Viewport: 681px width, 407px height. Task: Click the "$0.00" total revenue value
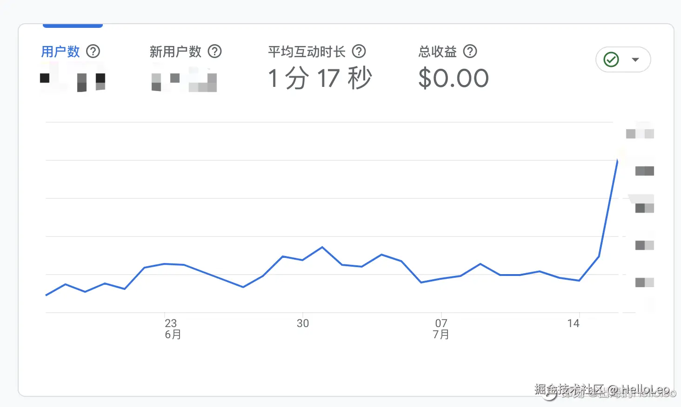click(x=453, y=78)
